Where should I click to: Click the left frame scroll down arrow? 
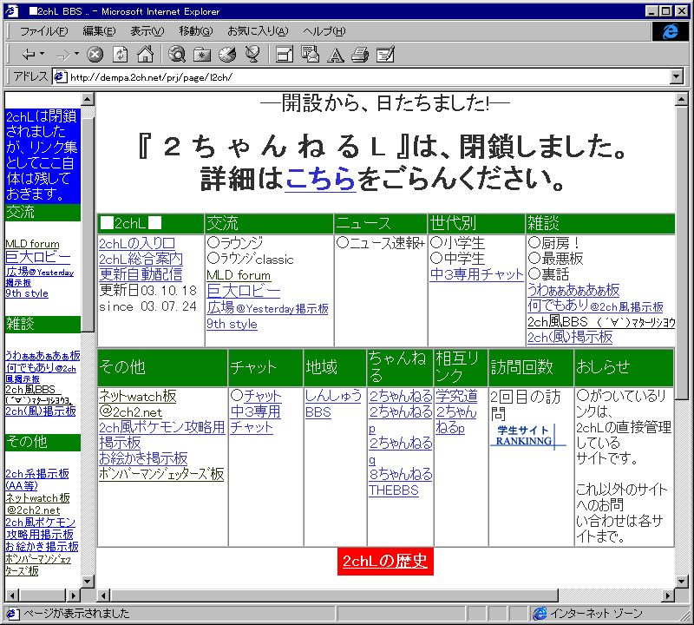(88, 581)
